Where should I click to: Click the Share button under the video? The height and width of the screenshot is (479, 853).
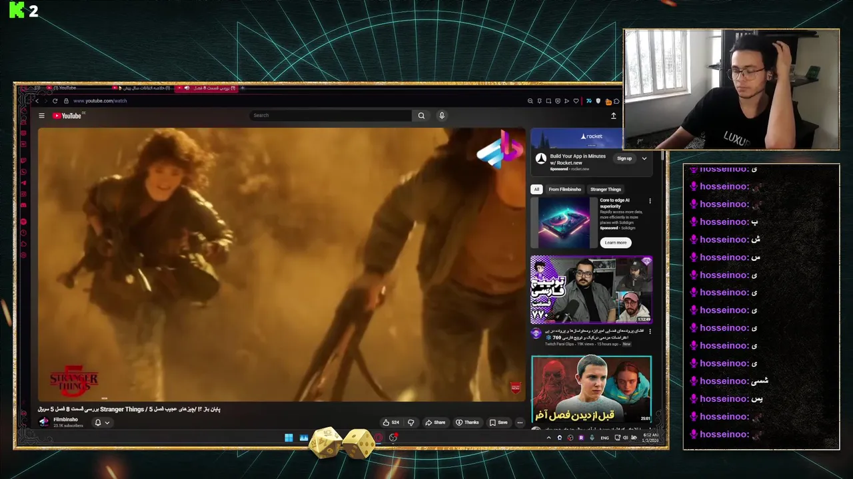coord(436,422)
